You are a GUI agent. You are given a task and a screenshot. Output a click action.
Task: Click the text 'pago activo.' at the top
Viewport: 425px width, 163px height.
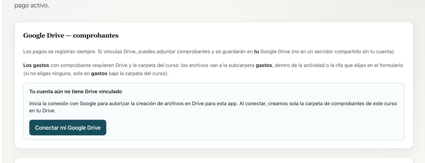point(32,5)
